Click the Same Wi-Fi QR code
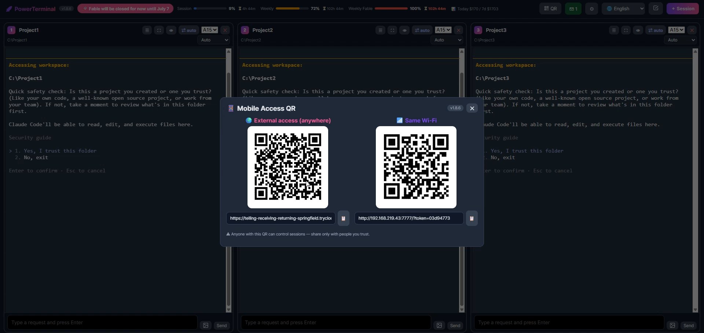Screen dimensions: 704x333 pos(416,167)
